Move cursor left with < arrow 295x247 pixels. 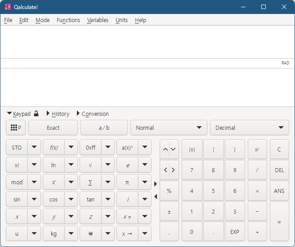[165, 170]
